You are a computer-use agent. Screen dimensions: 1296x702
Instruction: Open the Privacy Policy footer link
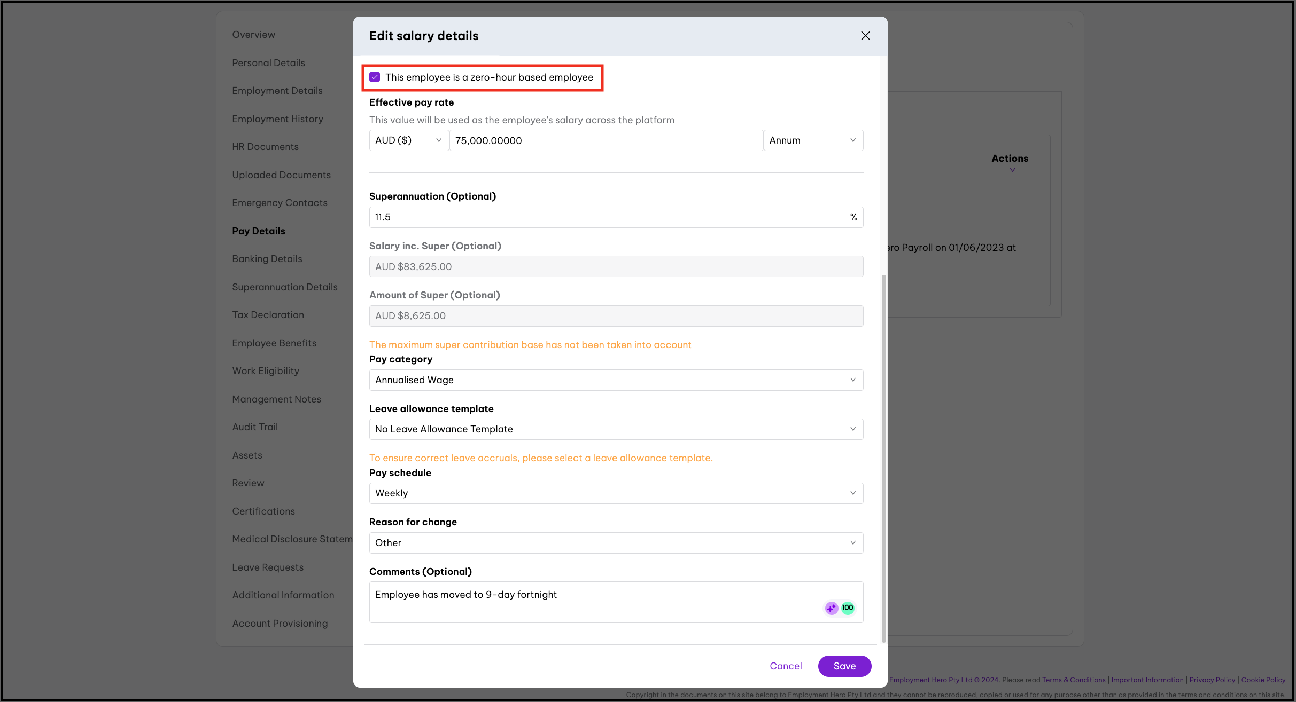click(1212, 680)
